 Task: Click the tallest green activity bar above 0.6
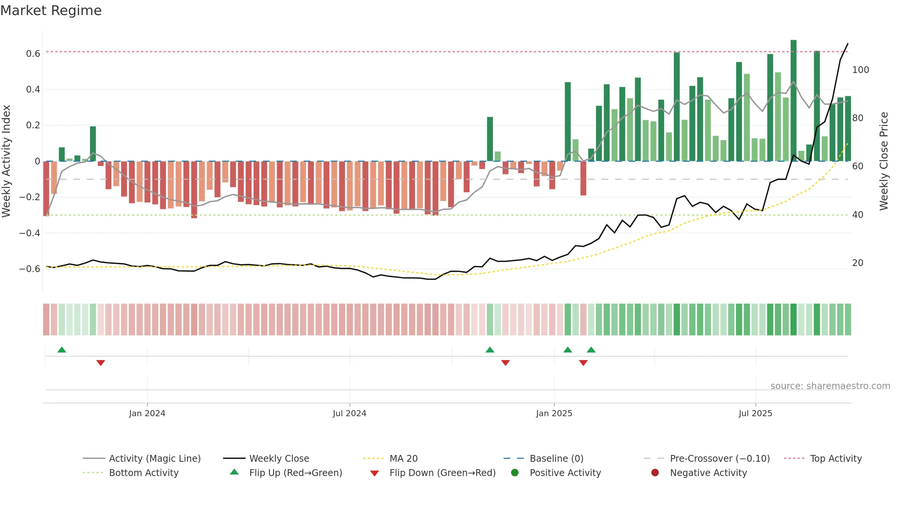[x=794, y=100]
